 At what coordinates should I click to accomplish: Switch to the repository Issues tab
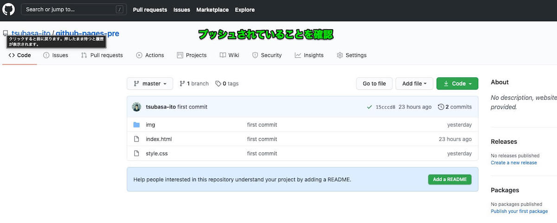tap(56, 55)
